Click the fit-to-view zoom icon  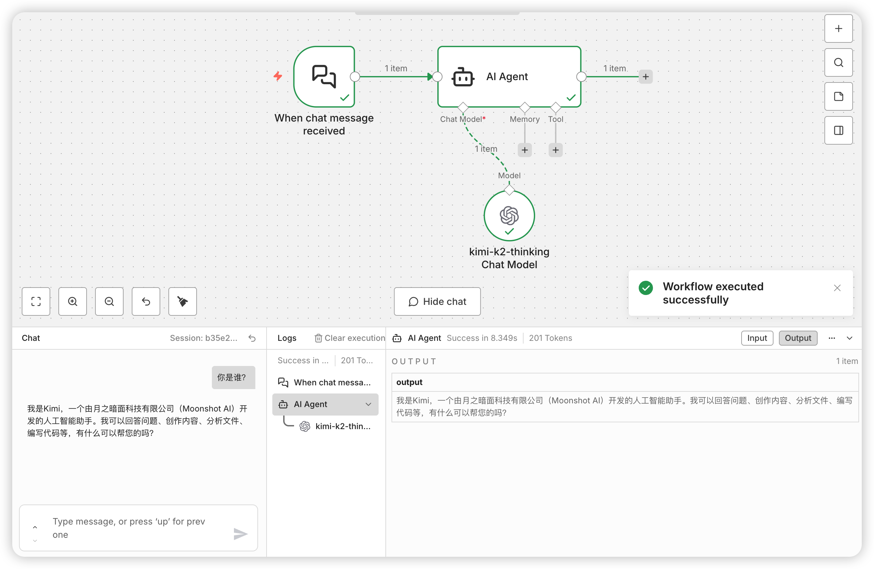click(36, 301)
